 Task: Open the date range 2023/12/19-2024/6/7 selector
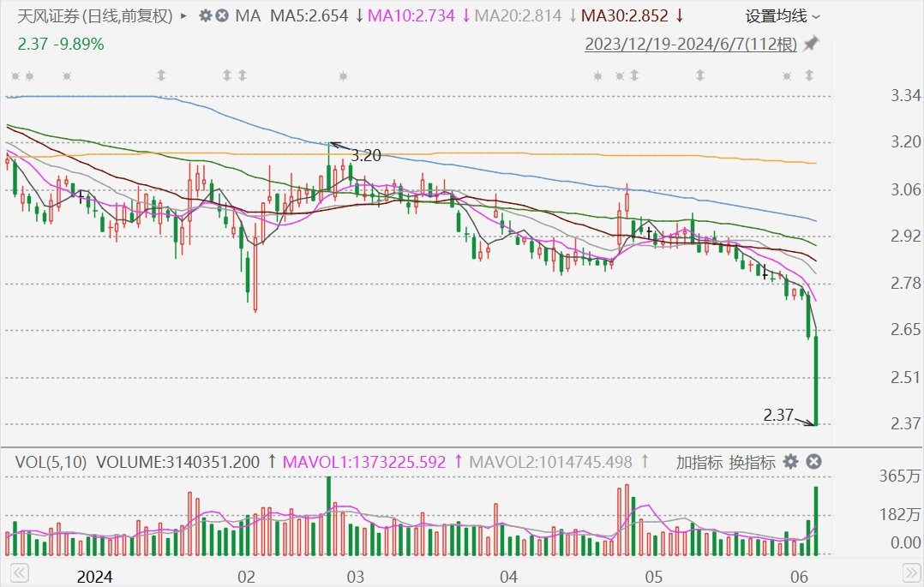point(690,45)
